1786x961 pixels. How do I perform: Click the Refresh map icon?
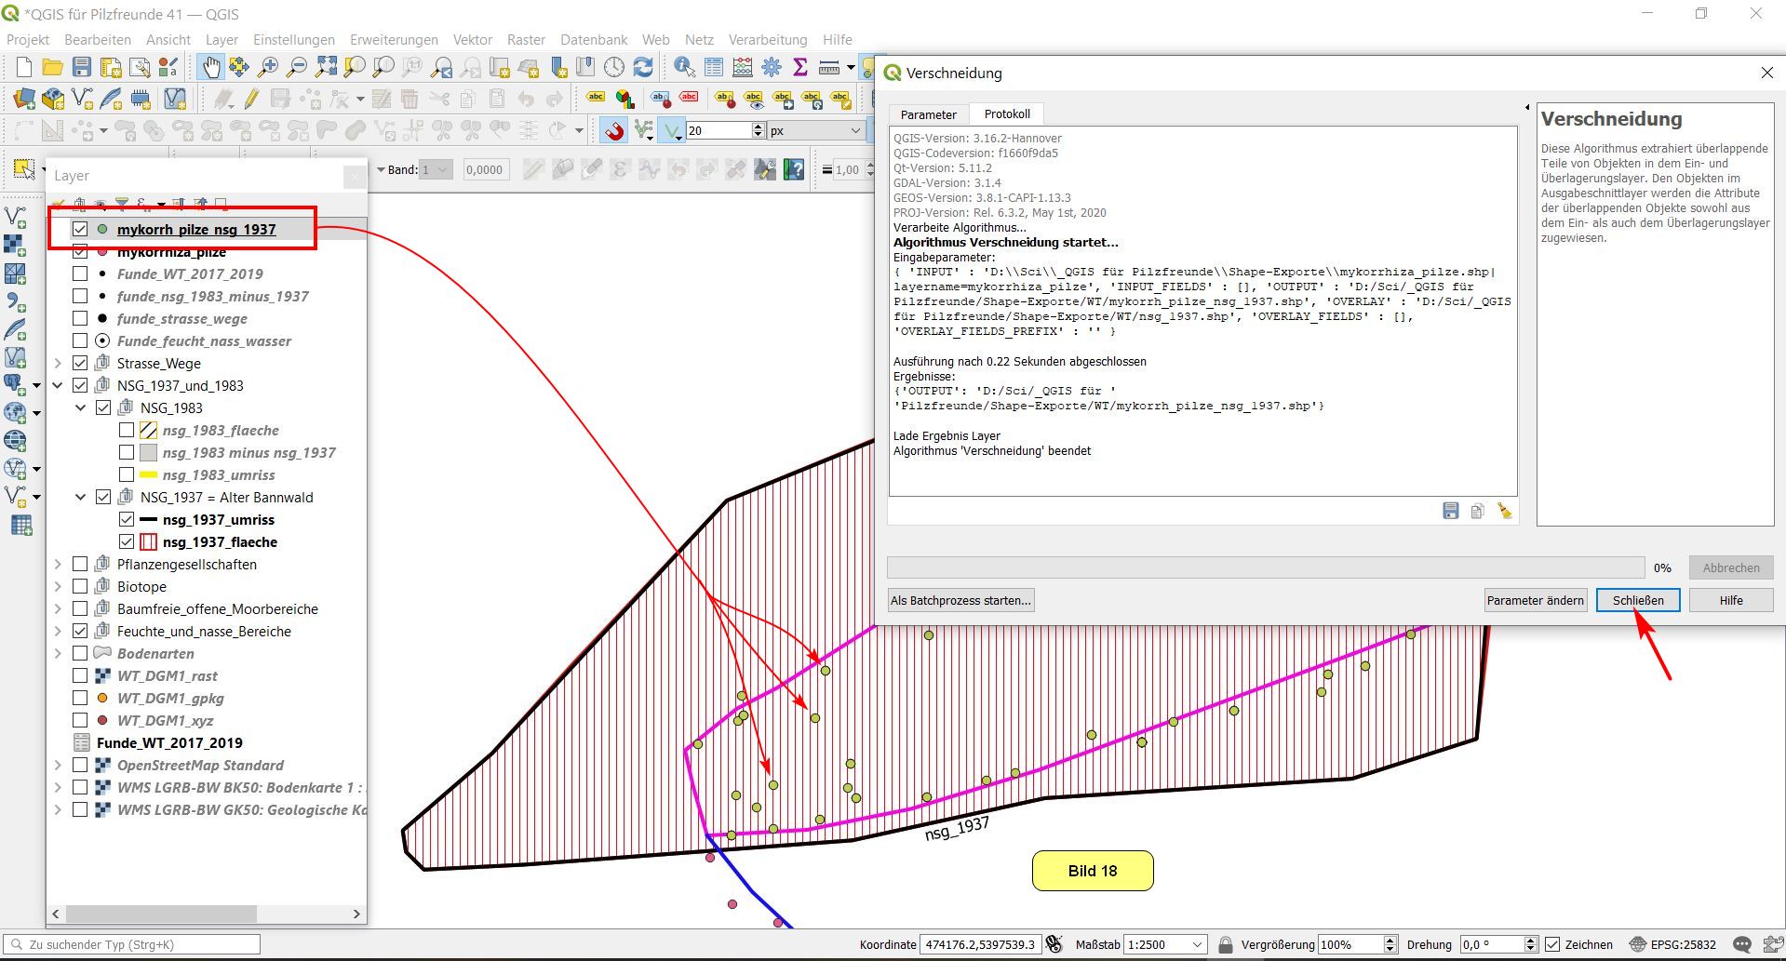pyautogui.click(x=643, y=67)
